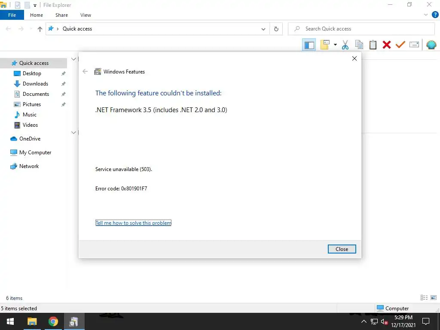Screen dimensions: 440x330
Task: Click 'Tell me how to solve this problem'
Action: click(133, 223)
